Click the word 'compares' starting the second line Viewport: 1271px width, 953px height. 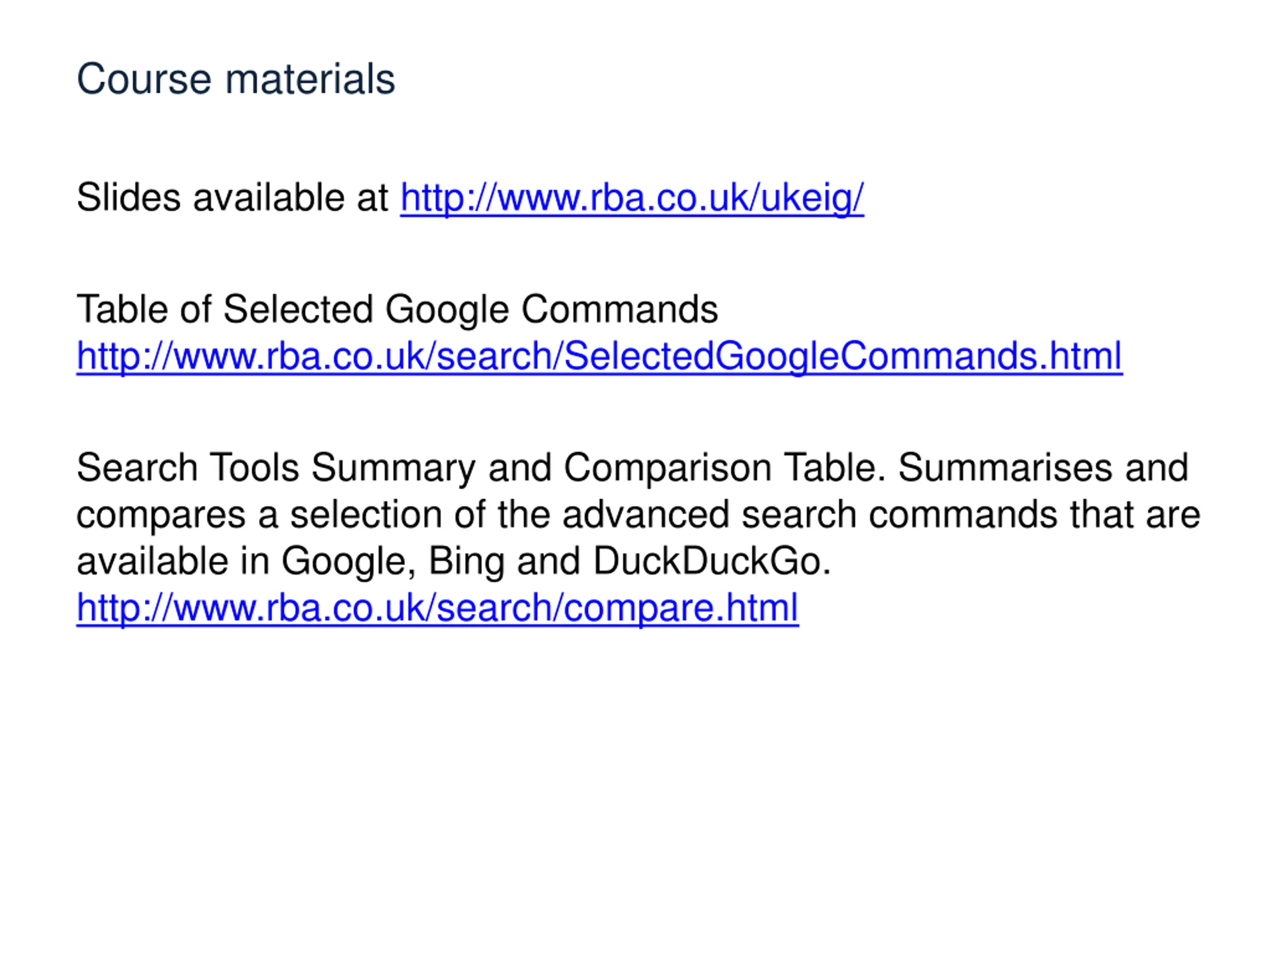tap(161, 516)
